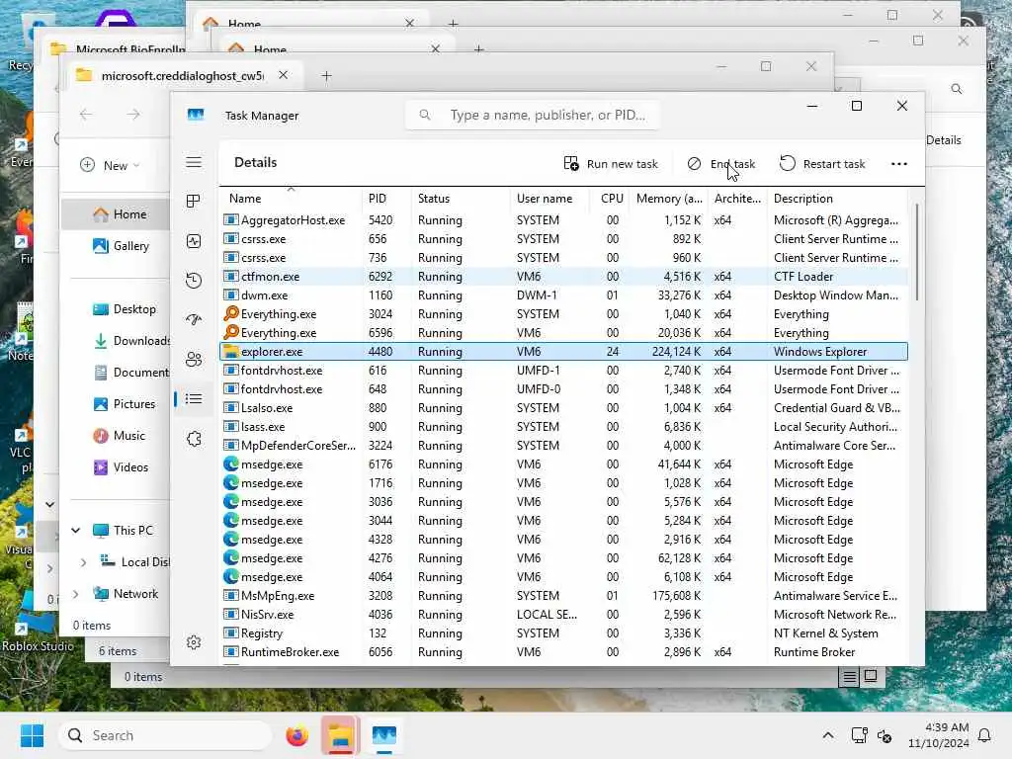Open the Processes page in Task Manager
This screenshot has width=1012, height=759.
click(x=194, y=201)
